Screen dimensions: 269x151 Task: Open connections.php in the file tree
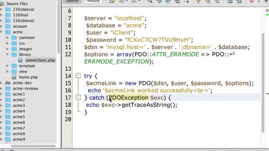pos(40,60)
